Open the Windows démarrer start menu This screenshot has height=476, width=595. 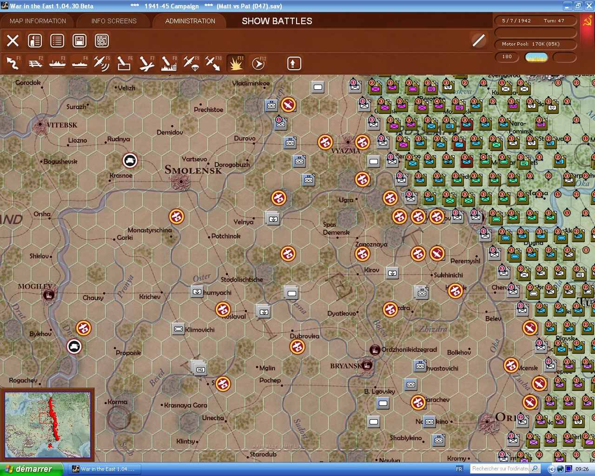coord(31,469)
